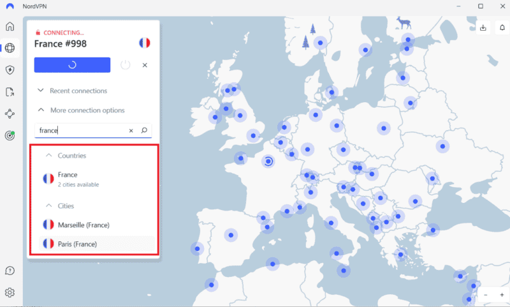The width and height of the screenshot is (510, 307).
Task: Click the flag icon next to Marseille
Action: pos(48,225)
